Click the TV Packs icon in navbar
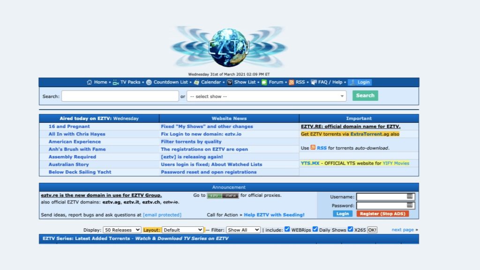The height and width of the screenshot is (270, 480). 116,82
